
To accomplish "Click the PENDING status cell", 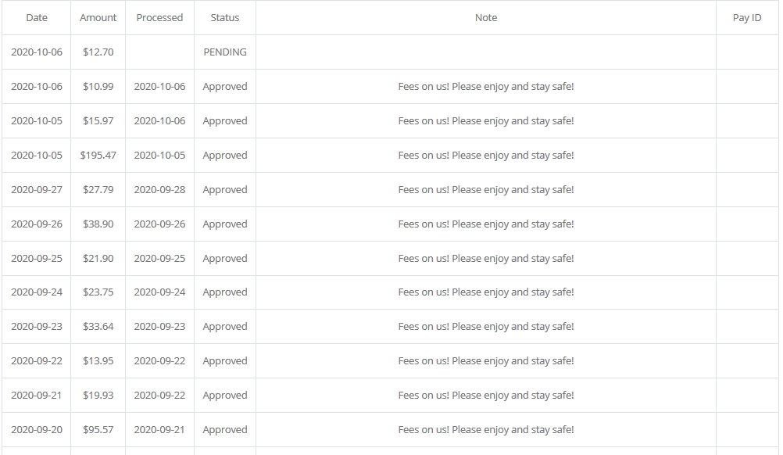I will (225, 52).
